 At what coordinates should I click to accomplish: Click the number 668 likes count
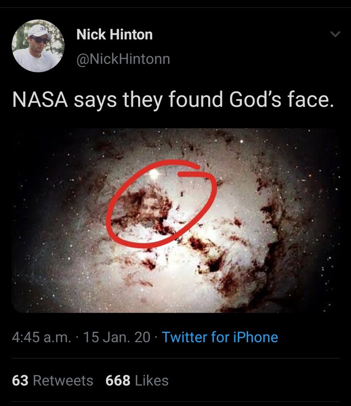(x=118, y=380)
